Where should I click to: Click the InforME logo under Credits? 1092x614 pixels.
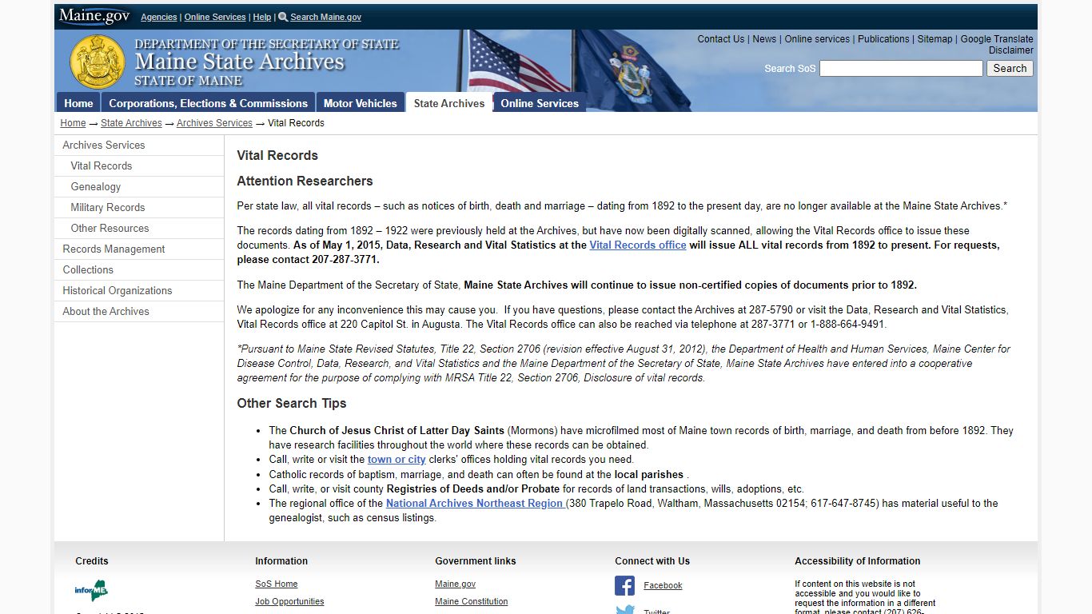tap(91, 591)
